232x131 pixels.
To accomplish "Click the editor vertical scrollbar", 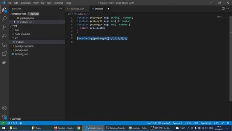I will tap(231, 59).
